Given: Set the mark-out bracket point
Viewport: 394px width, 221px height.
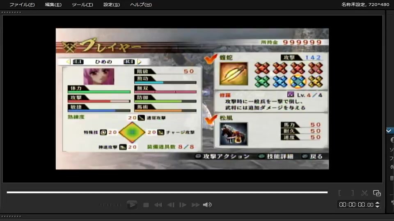Looking at the screenshot, I should (x=353, y=193).
